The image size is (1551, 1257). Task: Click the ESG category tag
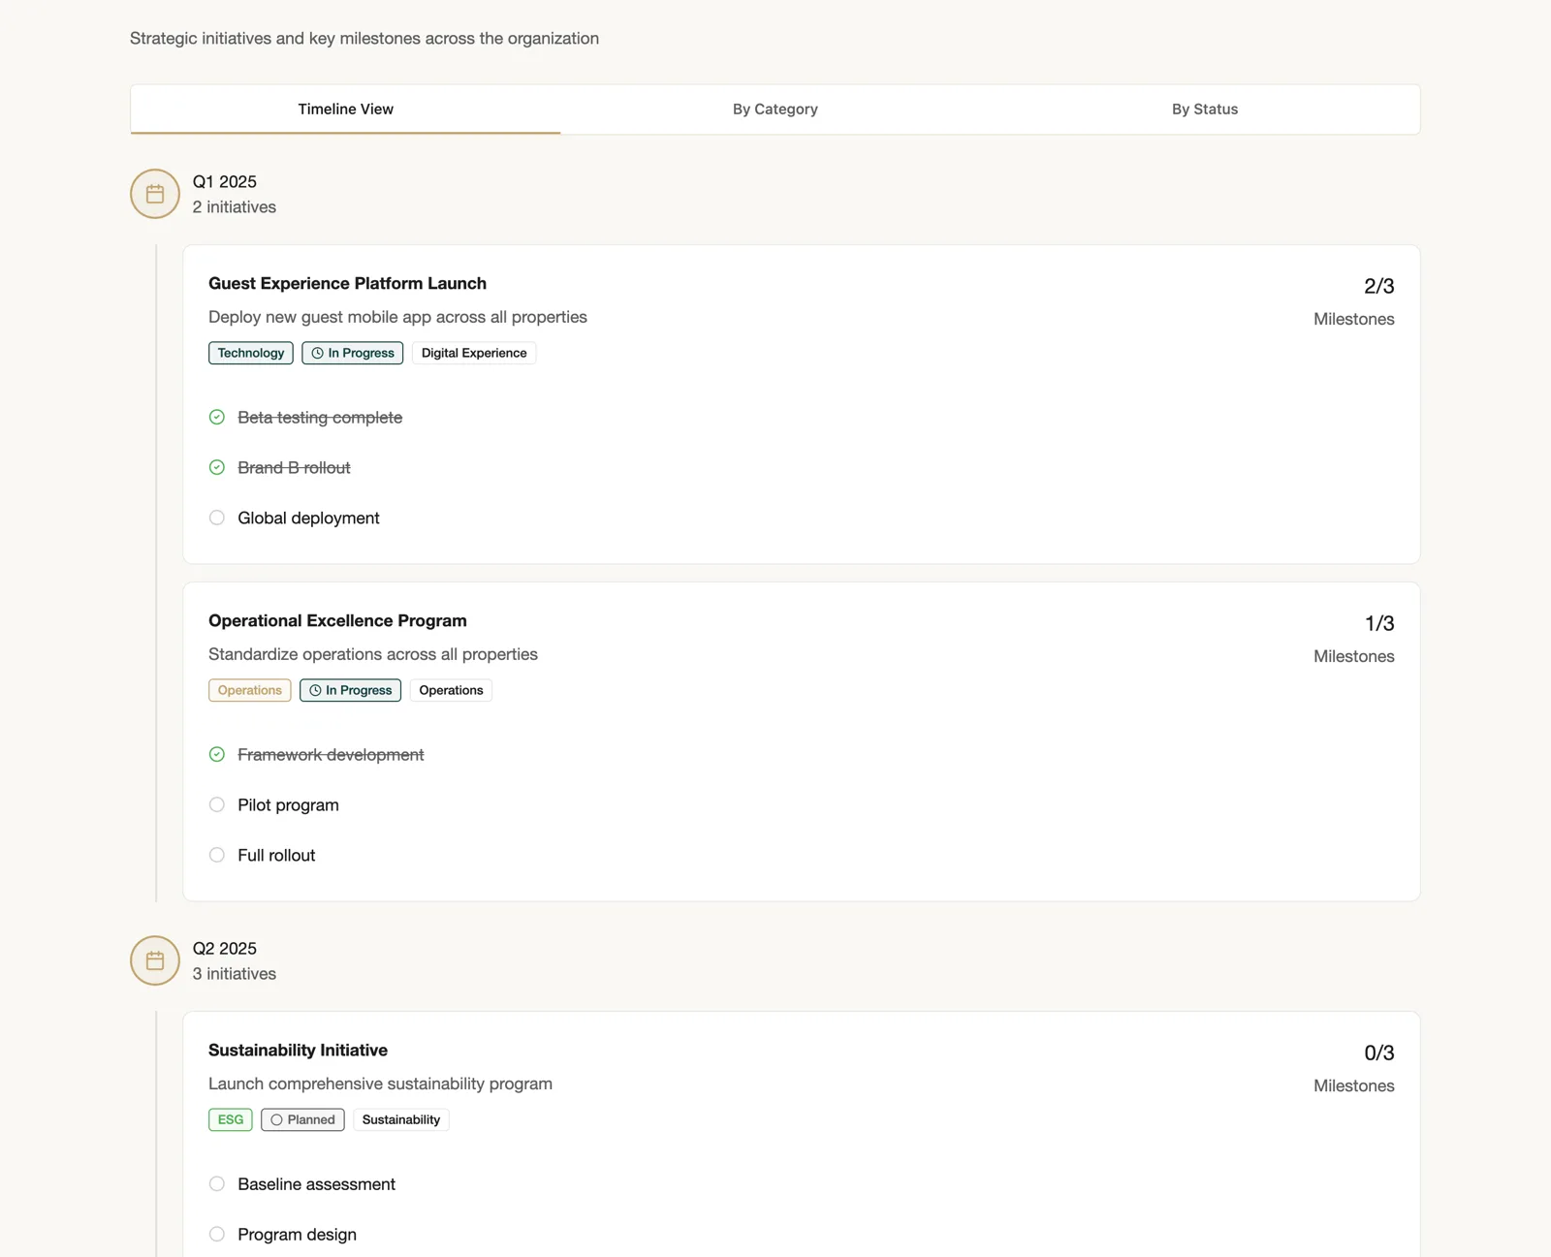click(x=231, y=1119)
